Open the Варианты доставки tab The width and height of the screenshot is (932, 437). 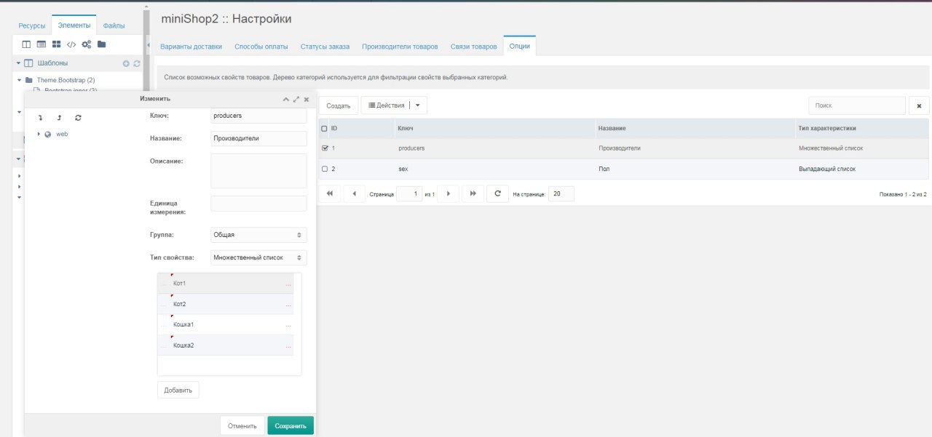pyautogui.click(x=191, y=47)
